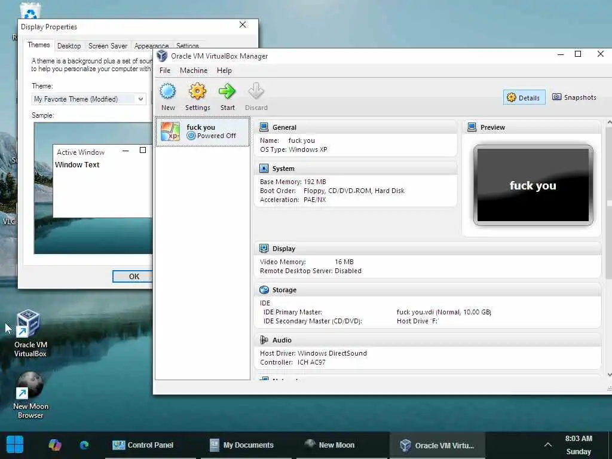Switch to Control Panel taskbar item
Image resolution: width=612 pixels, height=459 pixels.
tap(150, 445)
